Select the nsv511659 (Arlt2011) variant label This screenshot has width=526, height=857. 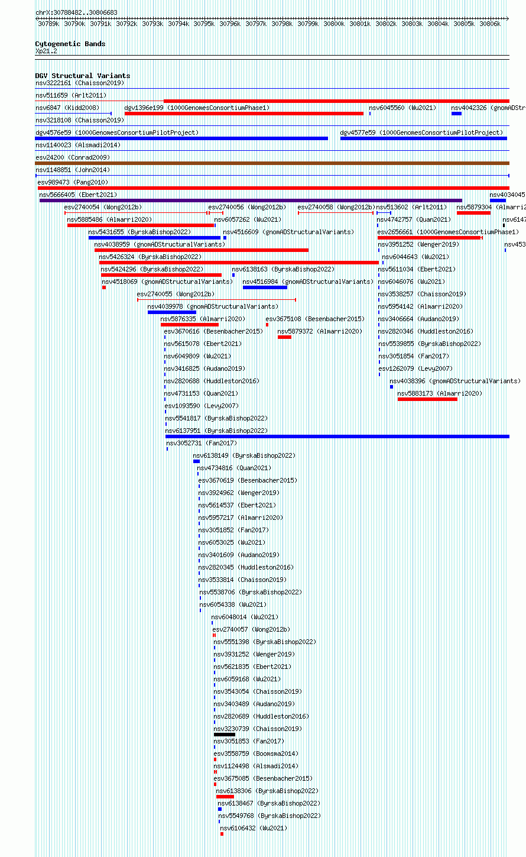point(71,96)
